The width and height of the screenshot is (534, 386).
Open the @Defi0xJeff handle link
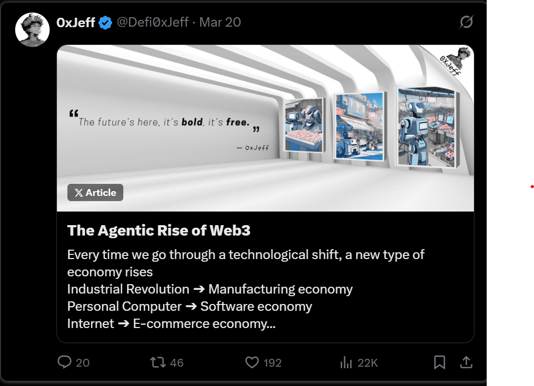coord(153,22)
